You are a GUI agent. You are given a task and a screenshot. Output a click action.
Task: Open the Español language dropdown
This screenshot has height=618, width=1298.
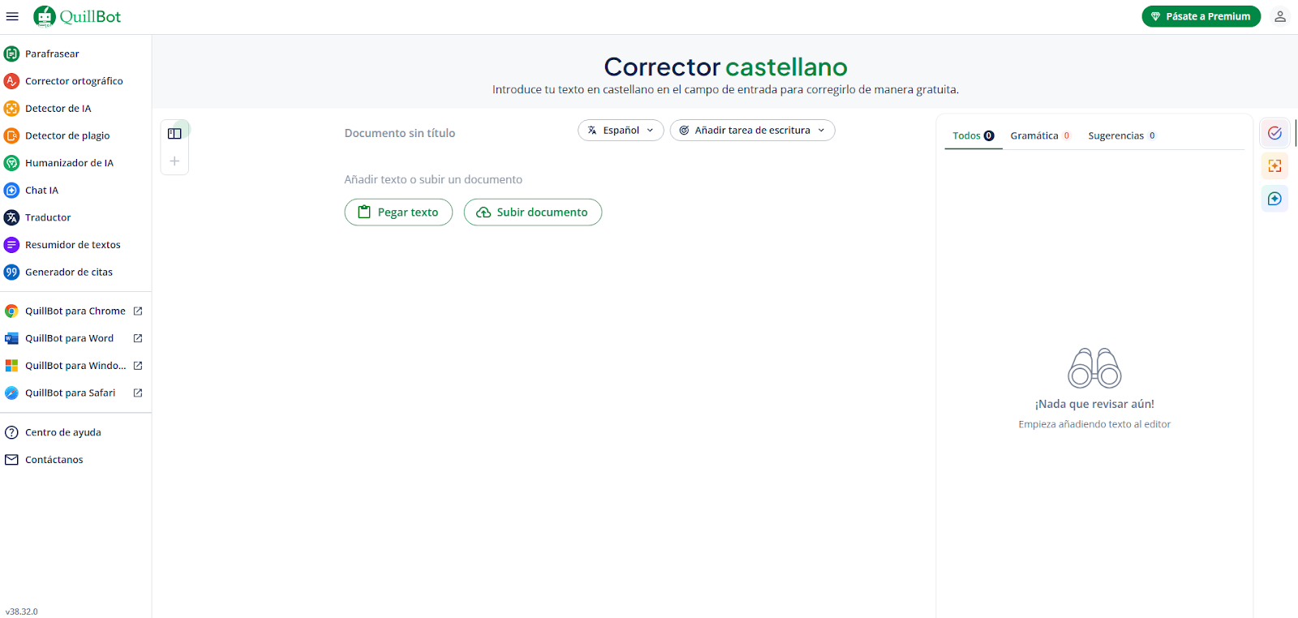(621, 130)
